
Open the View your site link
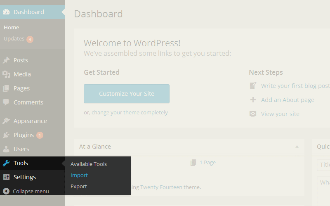tap(280, 114)
